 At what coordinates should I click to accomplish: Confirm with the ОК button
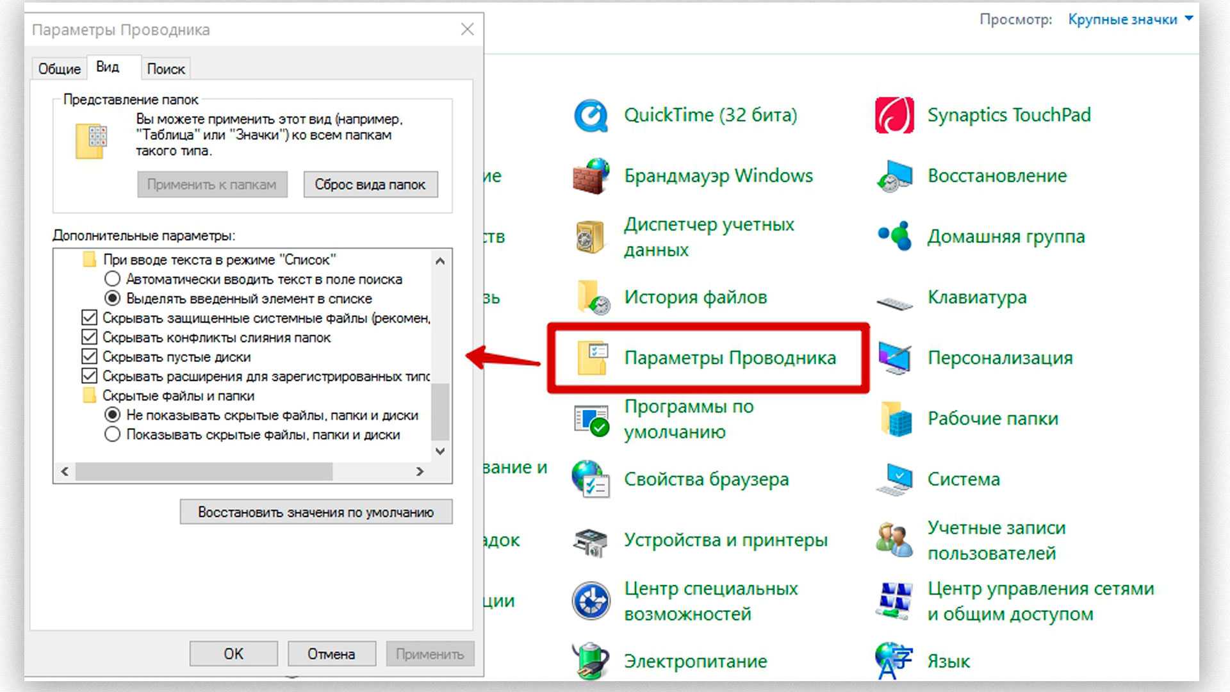[234, 654]
